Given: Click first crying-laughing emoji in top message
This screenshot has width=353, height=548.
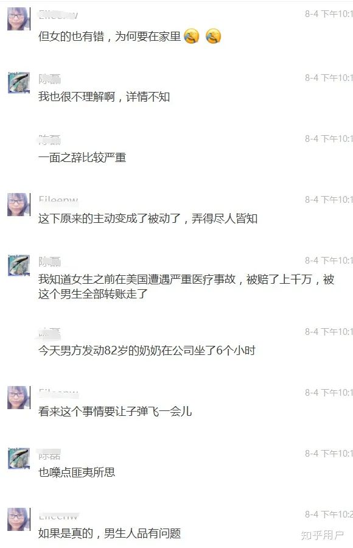Looking at the screenshot, I should coord(192,36).
